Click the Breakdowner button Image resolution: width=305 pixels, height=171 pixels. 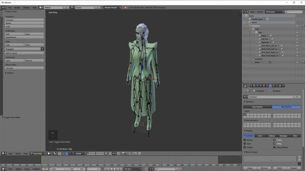tap(24, 37)
